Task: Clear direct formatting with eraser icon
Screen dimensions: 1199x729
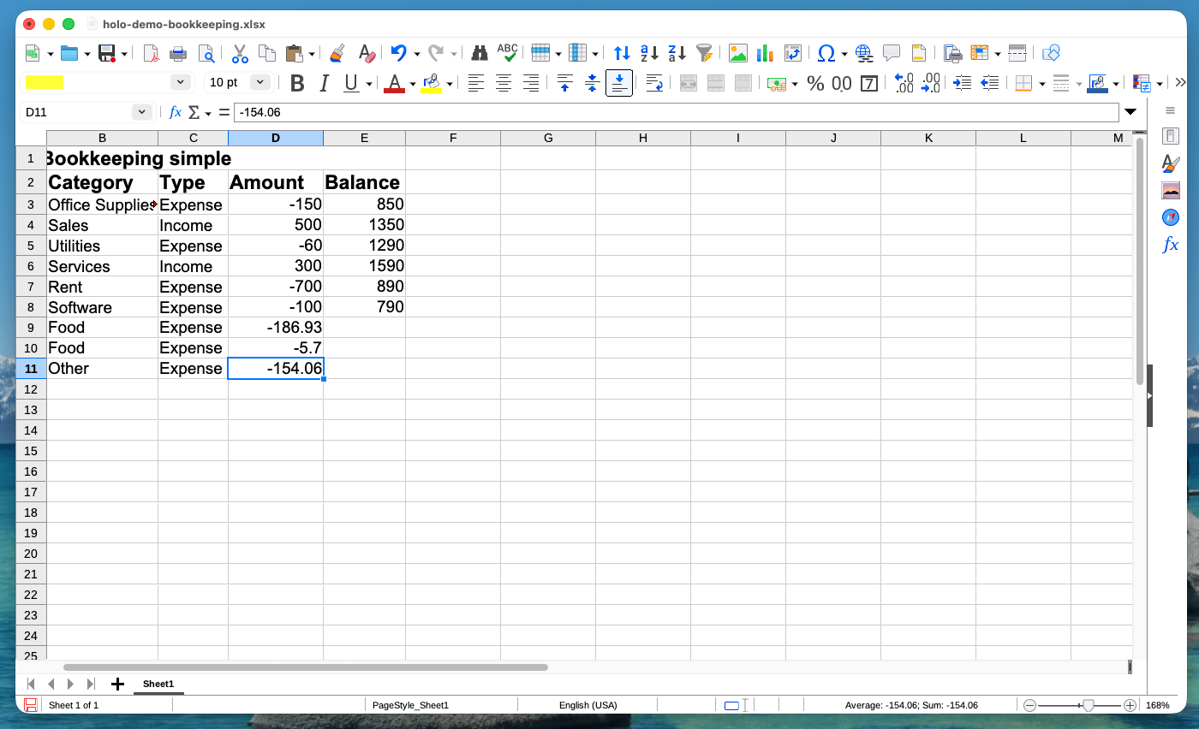Action: [x=367, y=53]
